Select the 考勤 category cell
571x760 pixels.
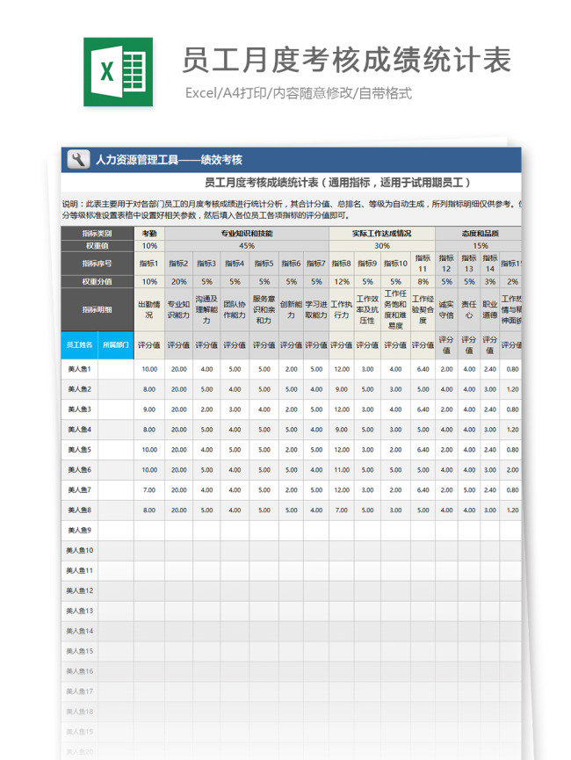[x=149, y=233]
